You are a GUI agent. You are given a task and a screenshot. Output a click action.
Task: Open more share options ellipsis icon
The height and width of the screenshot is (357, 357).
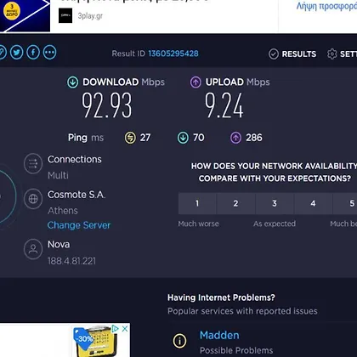click(49, 53)
